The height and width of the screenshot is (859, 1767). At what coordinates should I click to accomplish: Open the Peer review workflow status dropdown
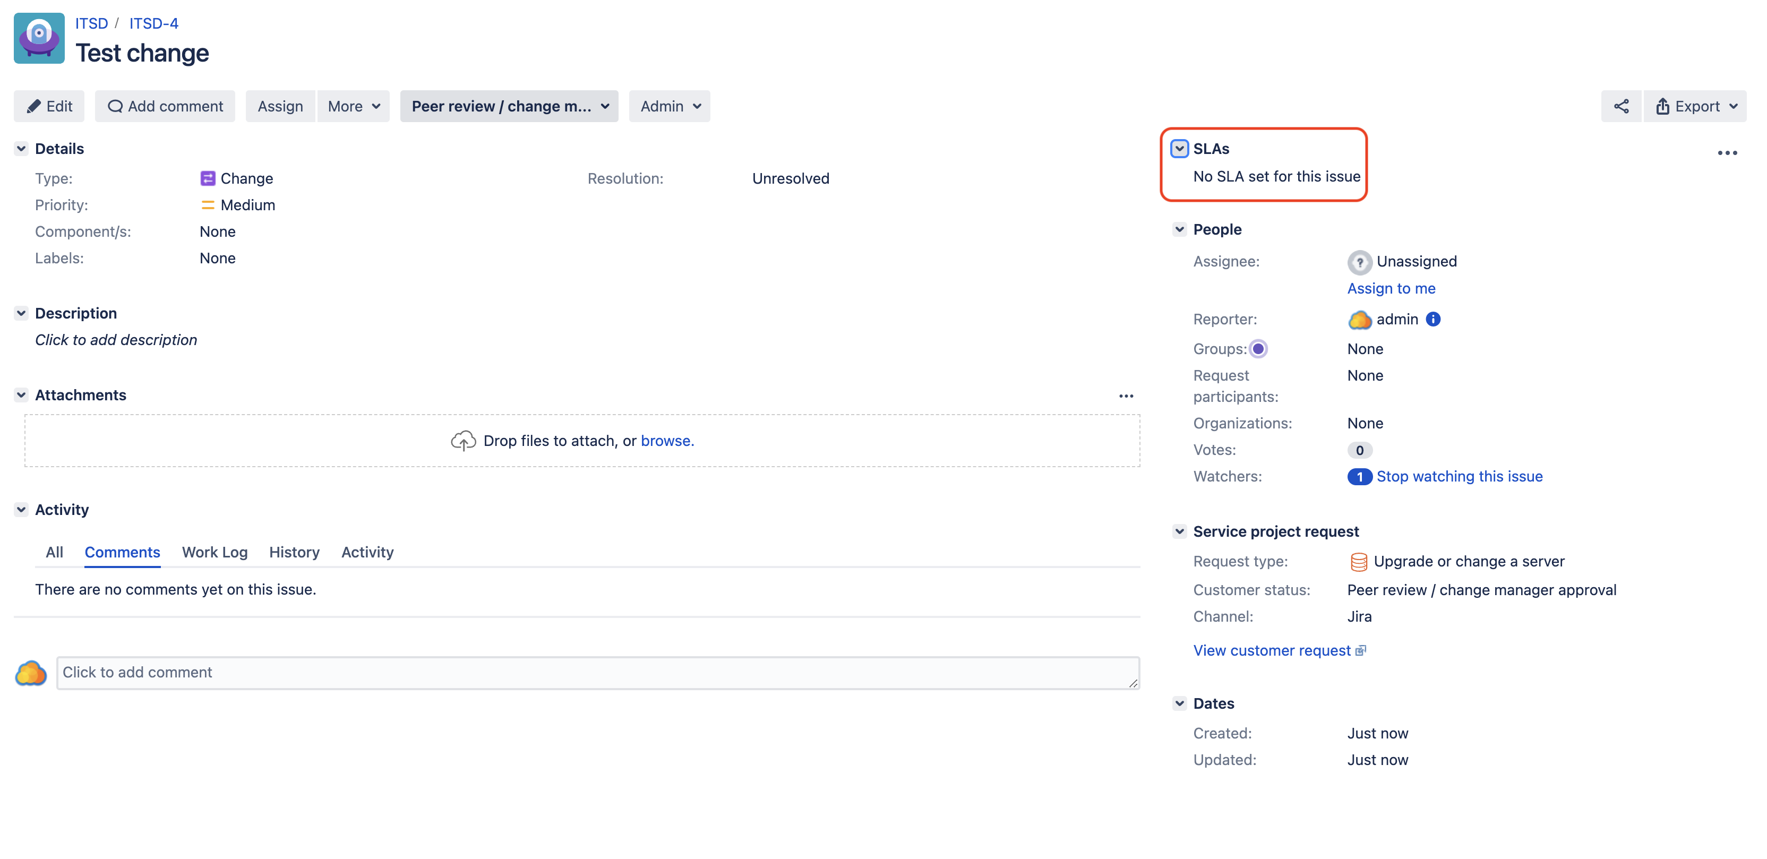509,106
